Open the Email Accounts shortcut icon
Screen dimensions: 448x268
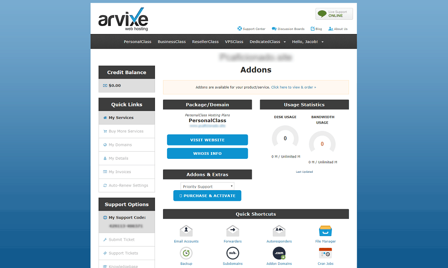[186, 231]
